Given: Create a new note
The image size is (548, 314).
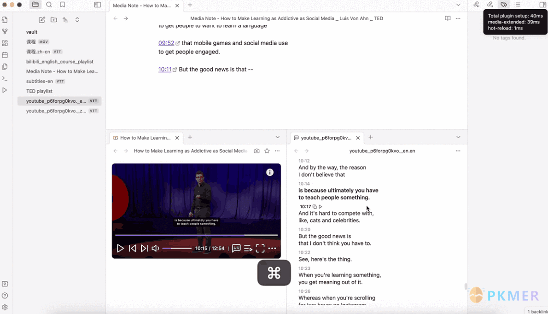Looking at the screenshot, I should click(42, 19).
